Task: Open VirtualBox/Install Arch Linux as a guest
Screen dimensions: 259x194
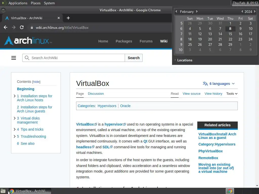Action: pos(217,136)
